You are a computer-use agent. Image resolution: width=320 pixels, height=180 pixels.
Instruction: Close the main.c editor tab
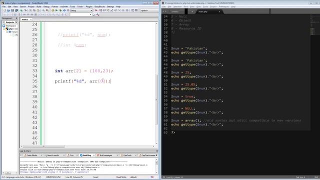click(31, 19)
